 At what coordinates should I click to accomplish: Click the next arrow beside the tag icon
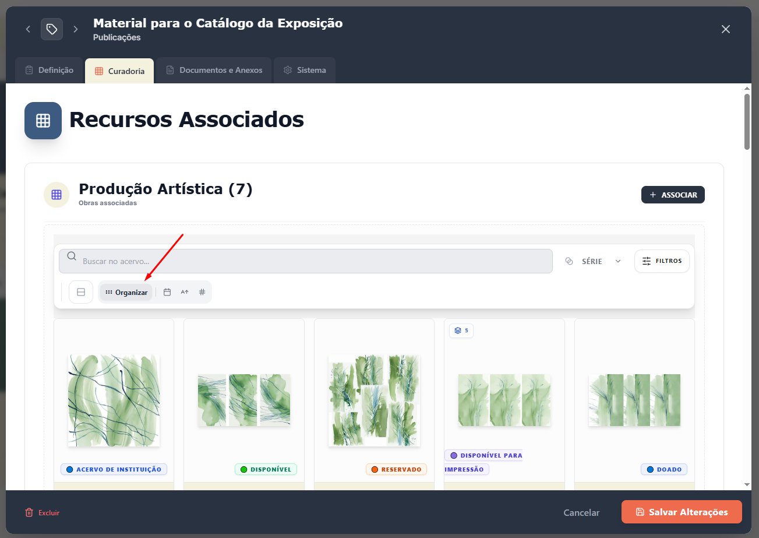point(75,29)
